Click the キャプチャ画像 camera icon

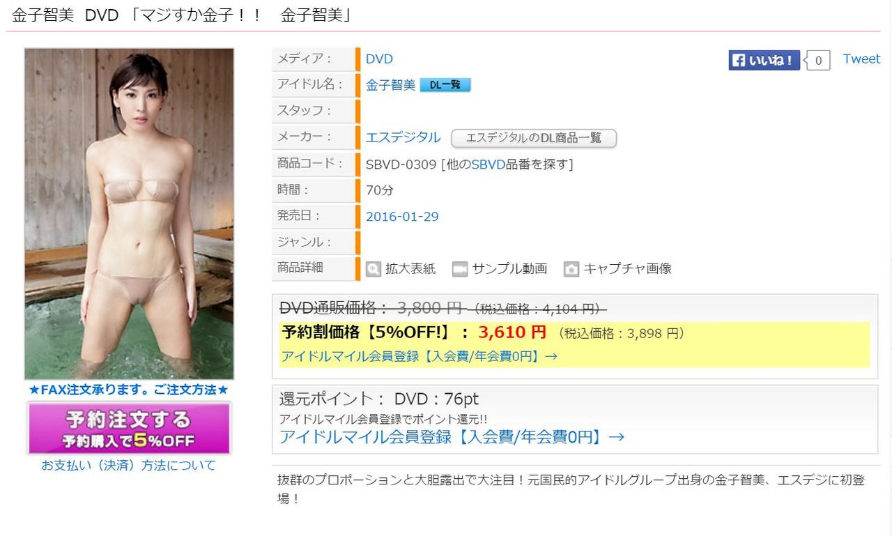pos(571,269)
